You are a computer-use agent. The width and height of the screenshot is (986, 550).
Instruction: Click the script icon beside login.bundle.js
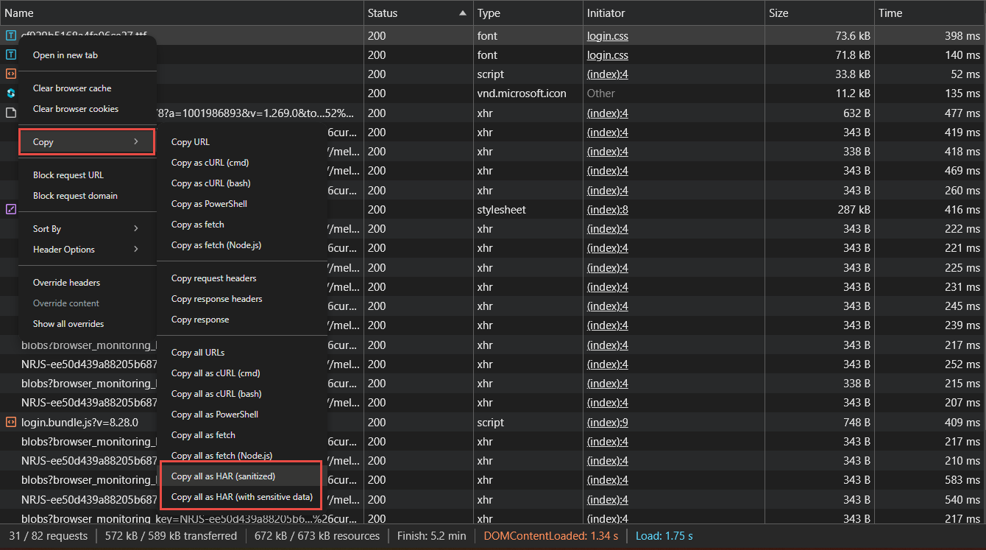tap(11, 422)
